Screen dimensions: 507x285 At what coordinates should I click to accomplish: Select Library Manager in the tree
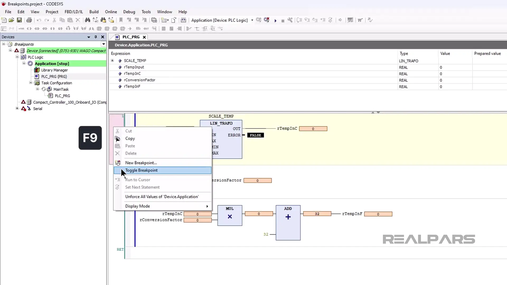54,70
